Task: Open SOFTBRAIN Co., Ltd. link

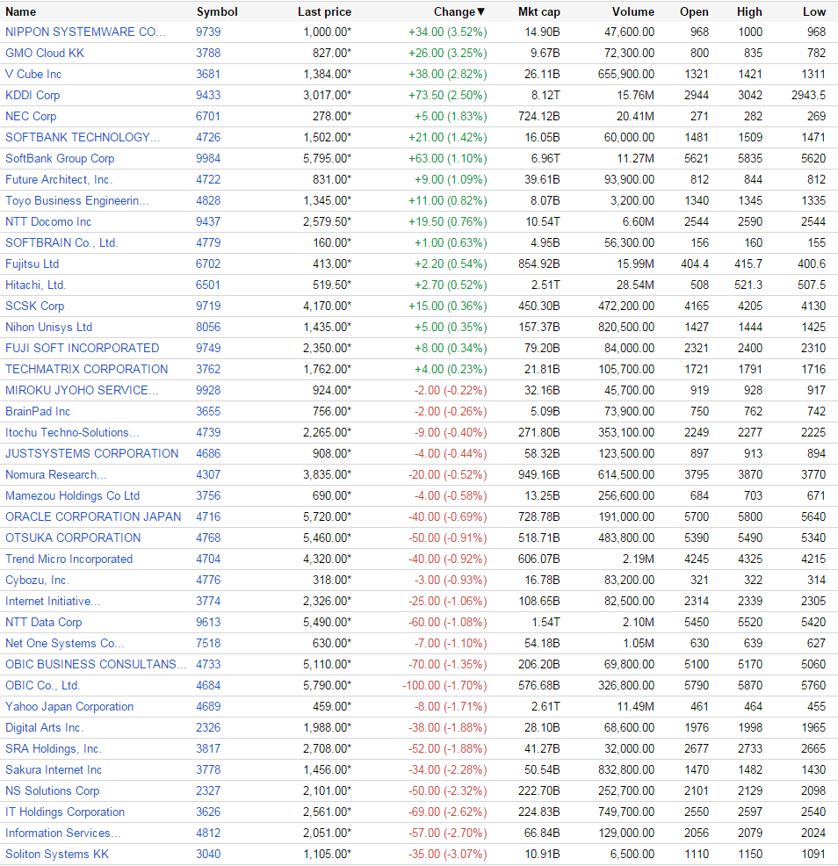Action: tap(61, 242)
